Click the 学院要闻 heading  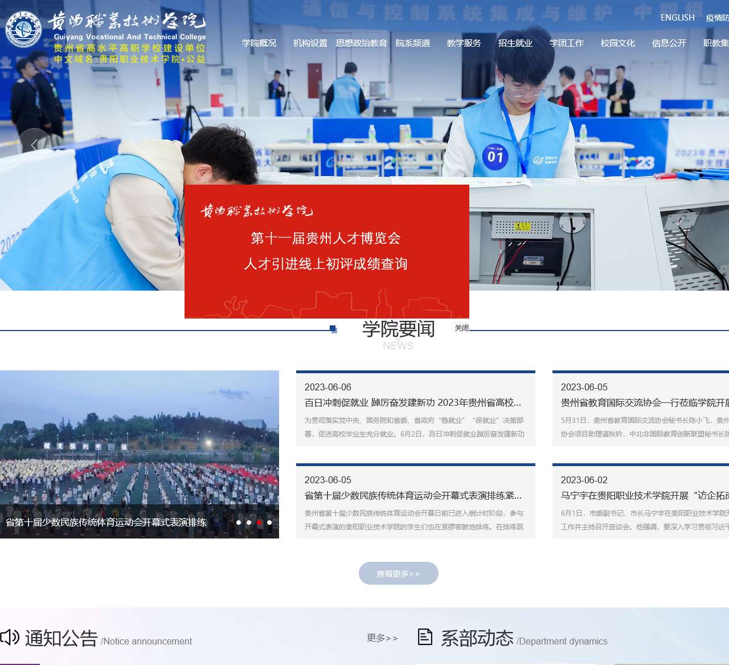click(399, 329)
